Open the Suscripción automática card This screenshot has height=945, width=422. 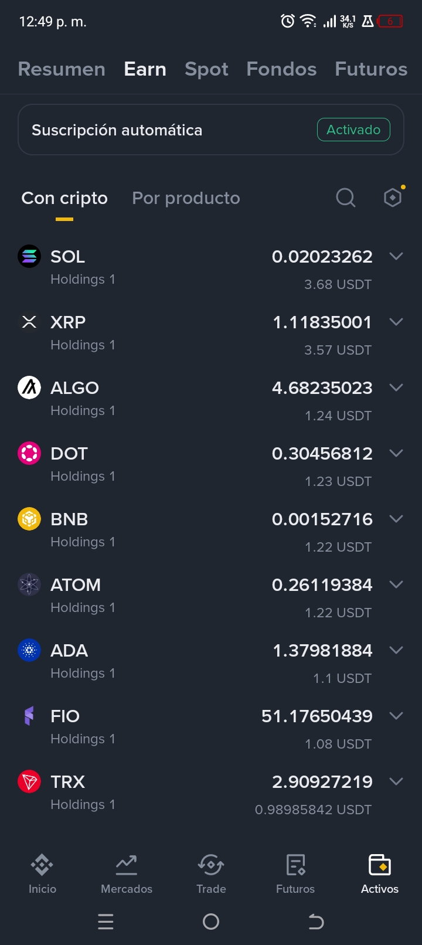(x=211, y=130)
